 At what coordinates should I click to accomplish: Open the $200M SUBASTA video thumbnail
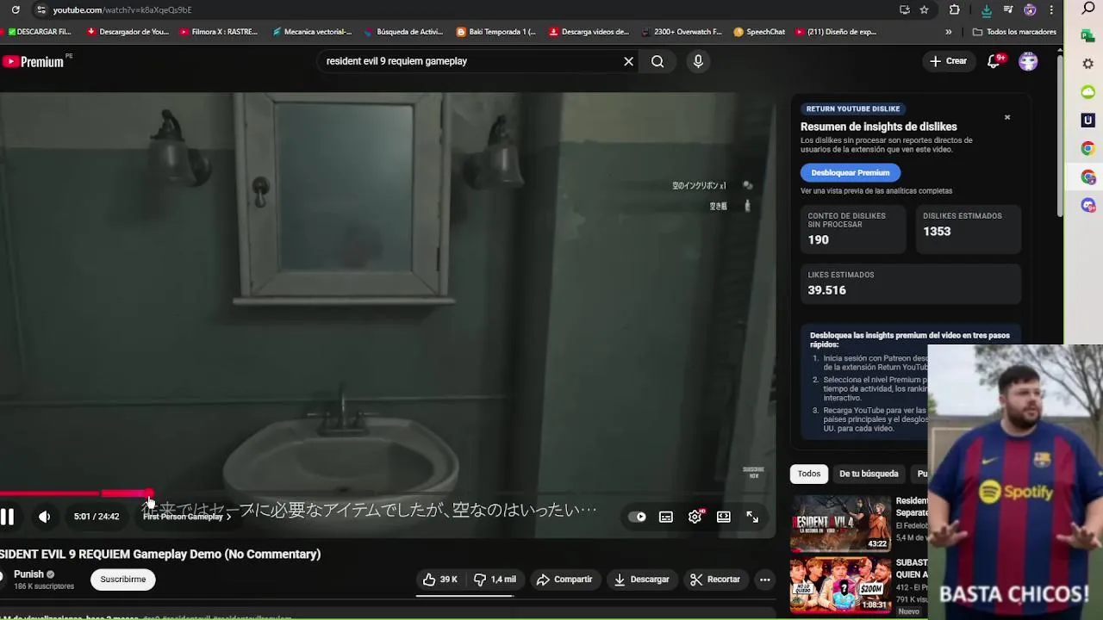coord(841,585)
